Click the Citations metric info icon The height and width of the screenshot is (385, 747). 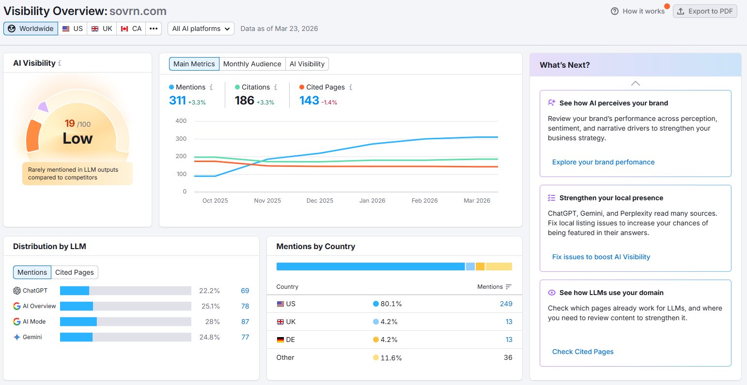[x=276, y=87]
